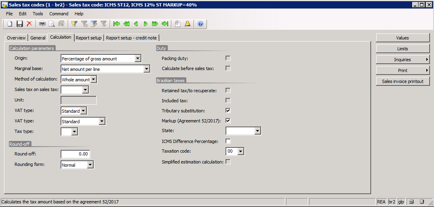Open the Rounding form dropdown

click(x=90, y=165)
